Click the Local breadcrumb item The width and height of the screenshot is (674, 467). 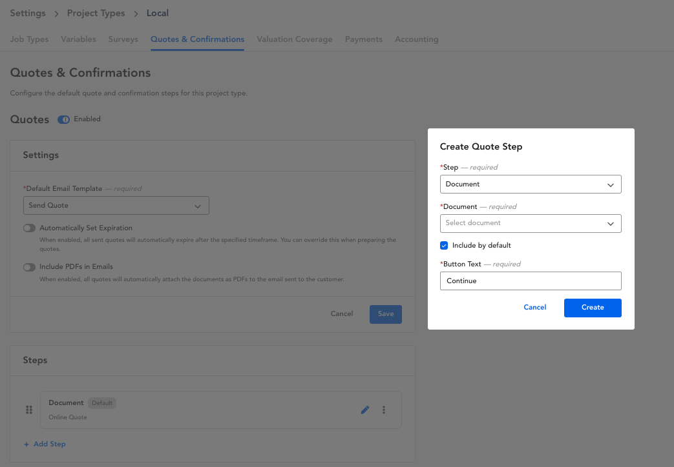(x=157, y=14)
